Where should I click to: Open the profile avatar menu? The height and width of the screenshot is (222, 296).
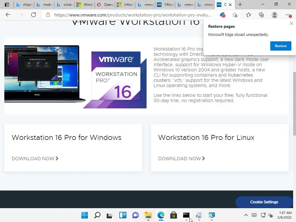coord(275,15)
